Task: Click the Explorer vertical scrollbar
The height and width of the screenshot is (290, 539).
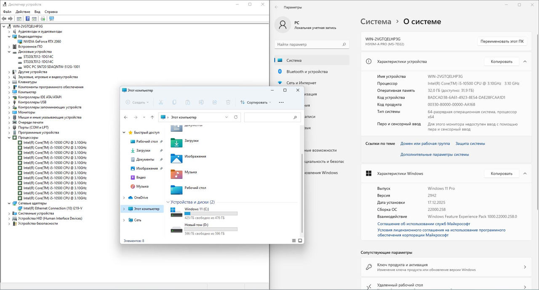Action: click(x=302, y=189)
